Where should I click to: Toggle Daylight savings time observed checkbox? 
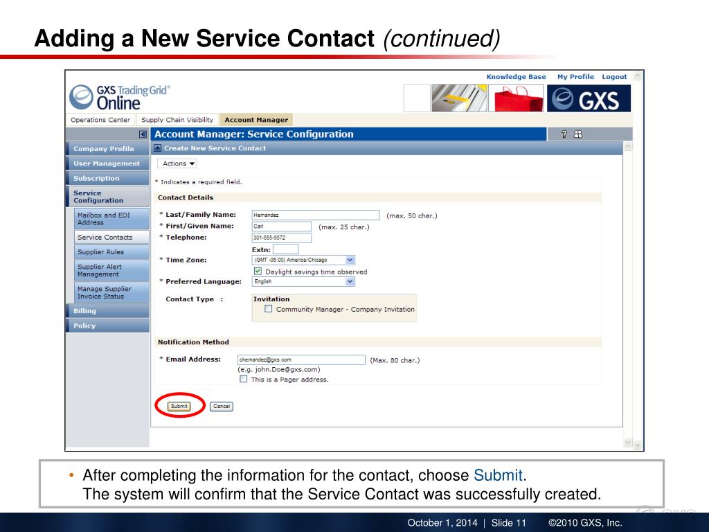click(258, 271)
